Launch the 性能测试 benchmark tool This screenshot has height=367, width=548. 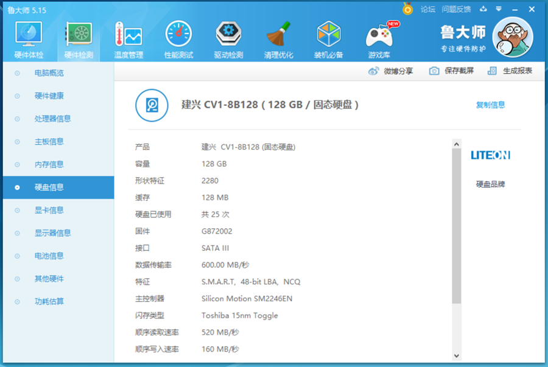pyautogui.click(x=178, y=38)
